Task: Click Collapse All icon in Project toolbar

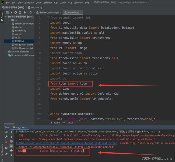Action: click(25, 12)
